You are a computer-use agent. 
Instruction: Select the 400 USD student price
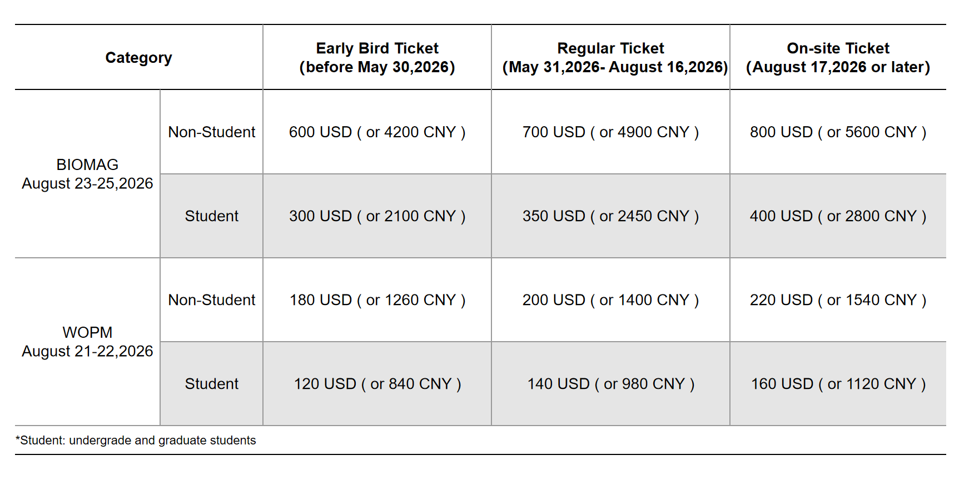(x=838, y=216)
